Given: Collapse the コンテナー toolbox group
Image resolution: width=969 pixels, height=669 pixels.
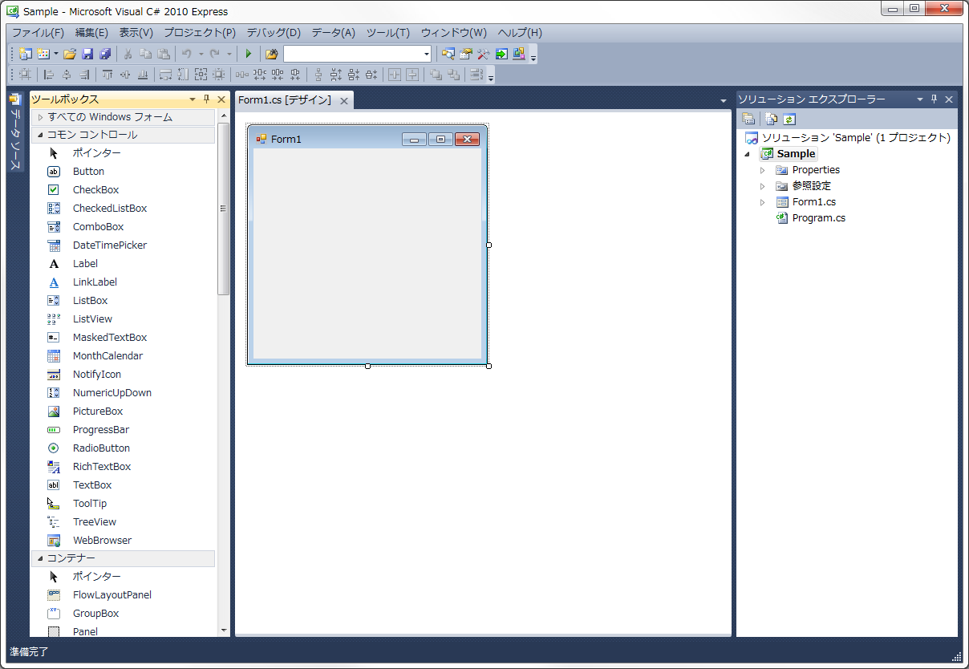Looking at the screenshot, I should click(40, 558).
